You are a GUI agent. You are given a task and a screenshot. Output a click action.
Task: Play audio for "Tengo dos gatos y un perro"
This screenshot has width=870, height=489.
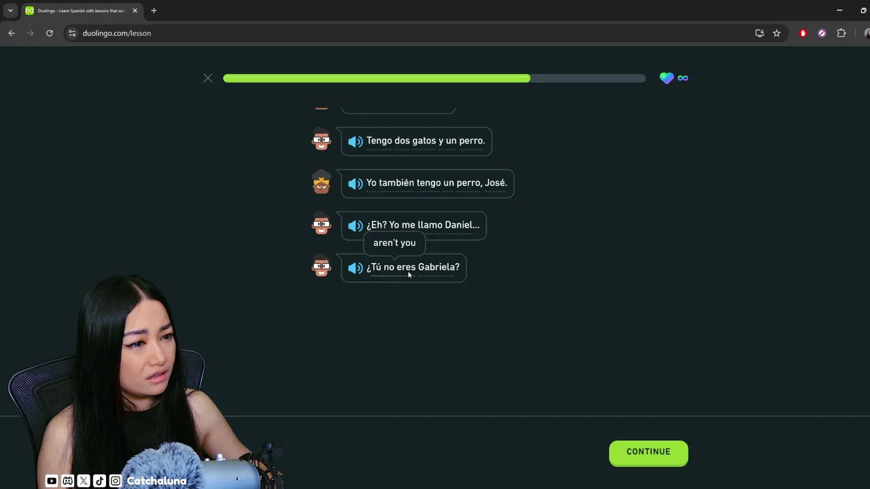[x=355, y=141]
